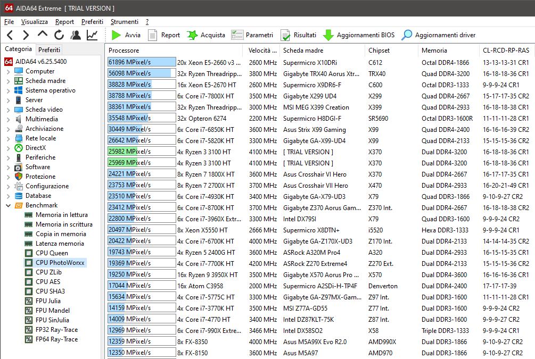Select CPU PhotoWorxx benchmark
The width and height of the screenshot is (535, 359).
[x=55, y=263]
